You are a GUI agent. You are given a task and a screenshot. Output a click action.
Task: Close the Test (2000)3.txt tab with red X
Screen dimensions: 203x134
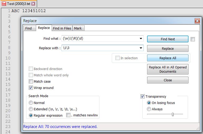[x=33, y=4]
